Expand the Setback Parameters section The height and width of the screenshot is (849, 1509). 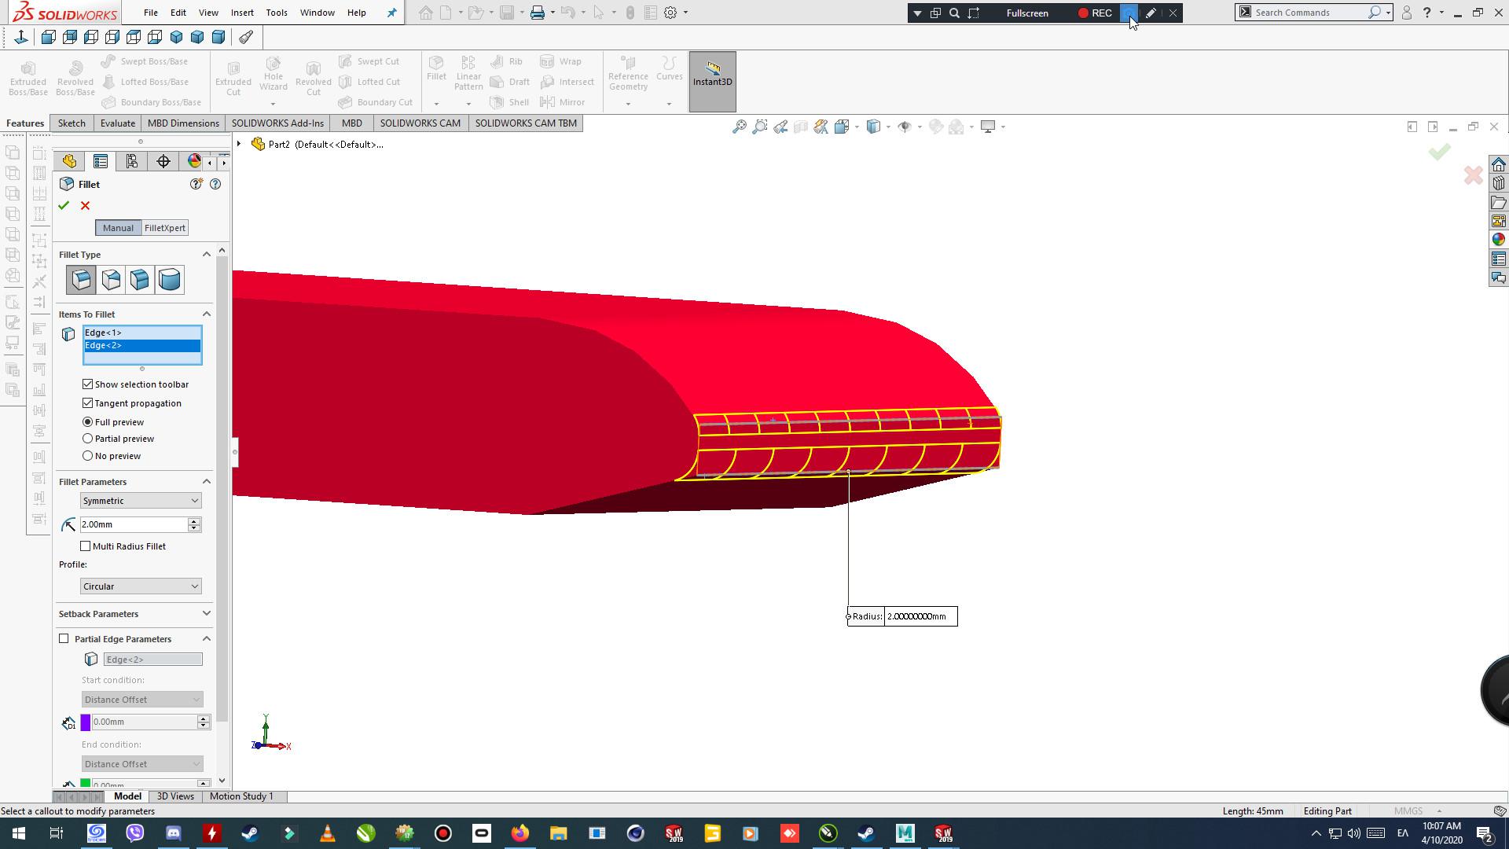(206, 614)
